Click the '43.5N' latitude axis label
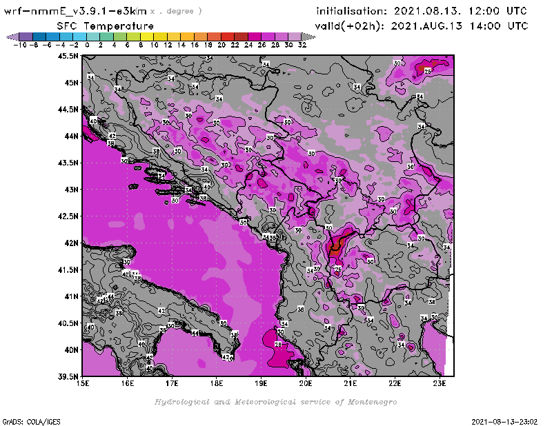 68,163
